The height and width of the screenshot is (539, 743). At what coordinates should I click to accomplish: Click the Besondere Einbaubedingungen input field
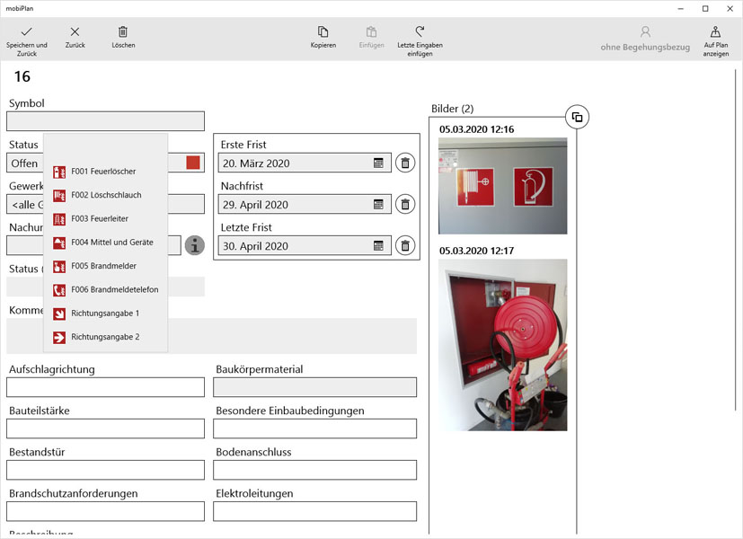pyautogui.click(x=314, y=429)
